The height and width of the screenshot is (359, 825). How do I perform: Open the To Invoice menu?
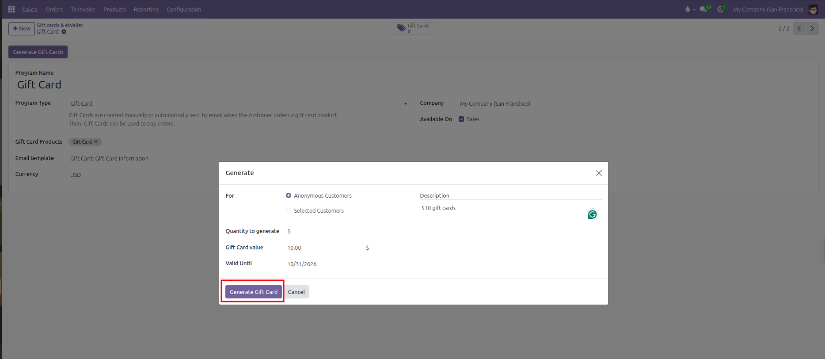[x=83, y=9]
